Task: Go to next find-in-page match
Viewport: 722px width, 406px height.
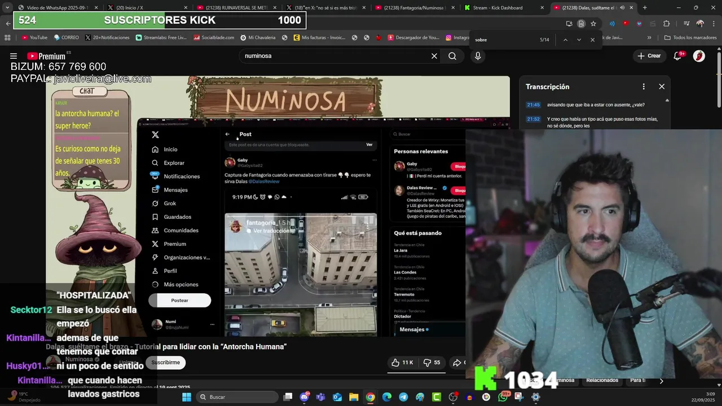Action: click(x=579, y=39)
